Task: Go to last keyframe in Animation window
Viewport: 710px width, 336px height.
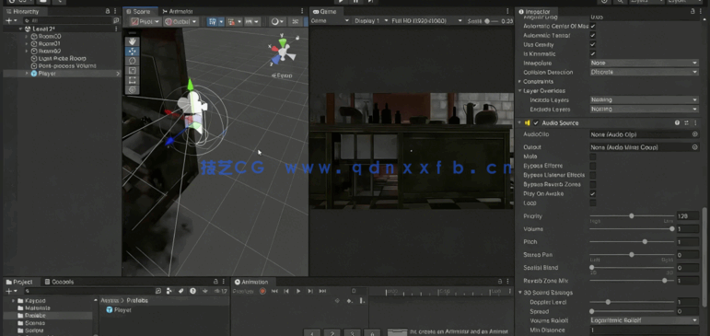Action: 322,291
